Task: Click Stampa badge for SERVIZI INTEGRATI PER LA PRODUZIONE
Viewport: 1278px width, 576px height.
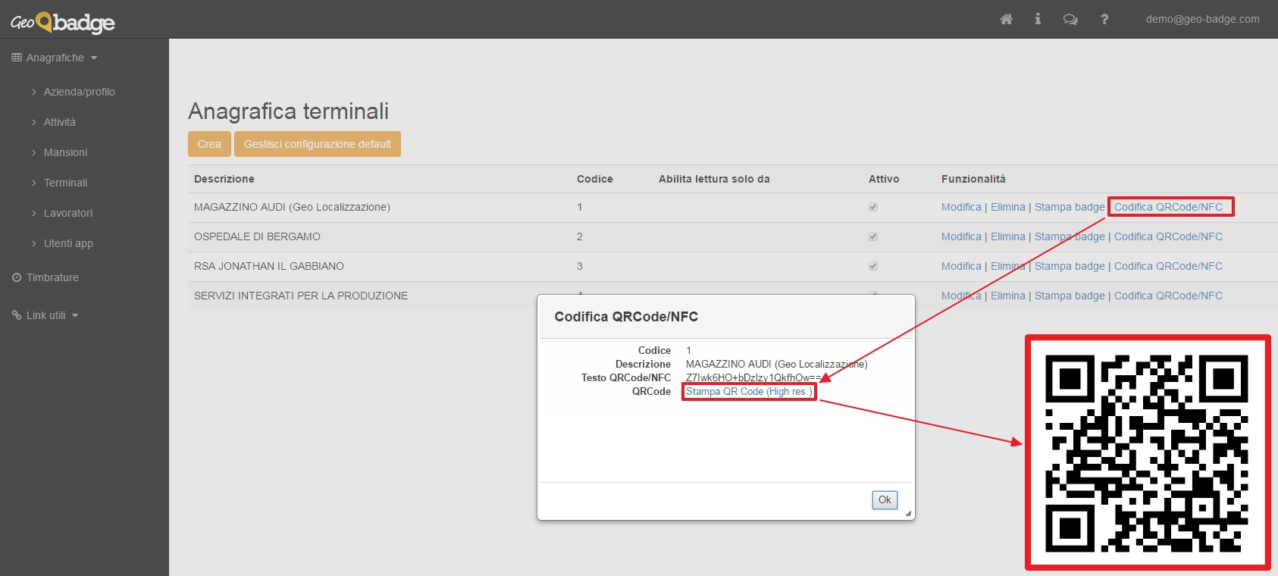Action: (x=1070, y=296)
